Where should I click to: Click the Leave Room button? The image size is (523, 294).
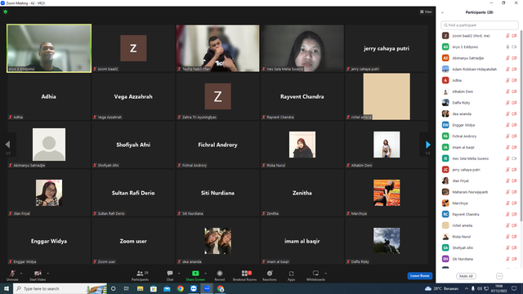click(x=419, y=276)
